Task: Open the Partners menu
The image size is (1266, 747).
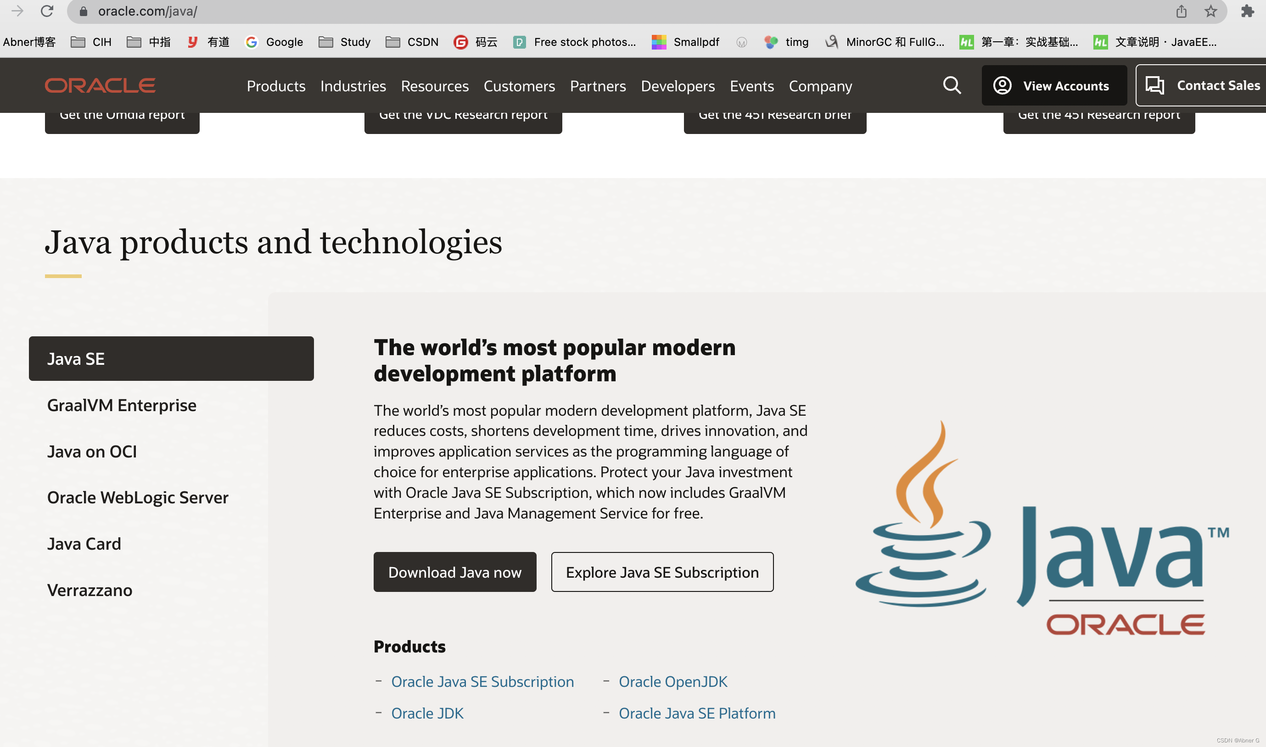Action: point(598,85)
